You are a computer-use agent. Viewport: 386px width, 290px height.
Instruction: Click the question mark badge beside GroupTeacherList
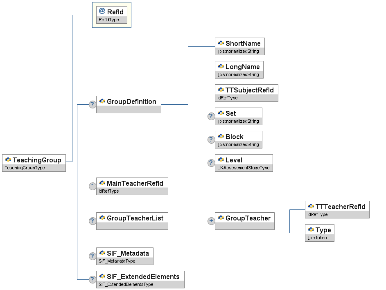click(93, 221)
